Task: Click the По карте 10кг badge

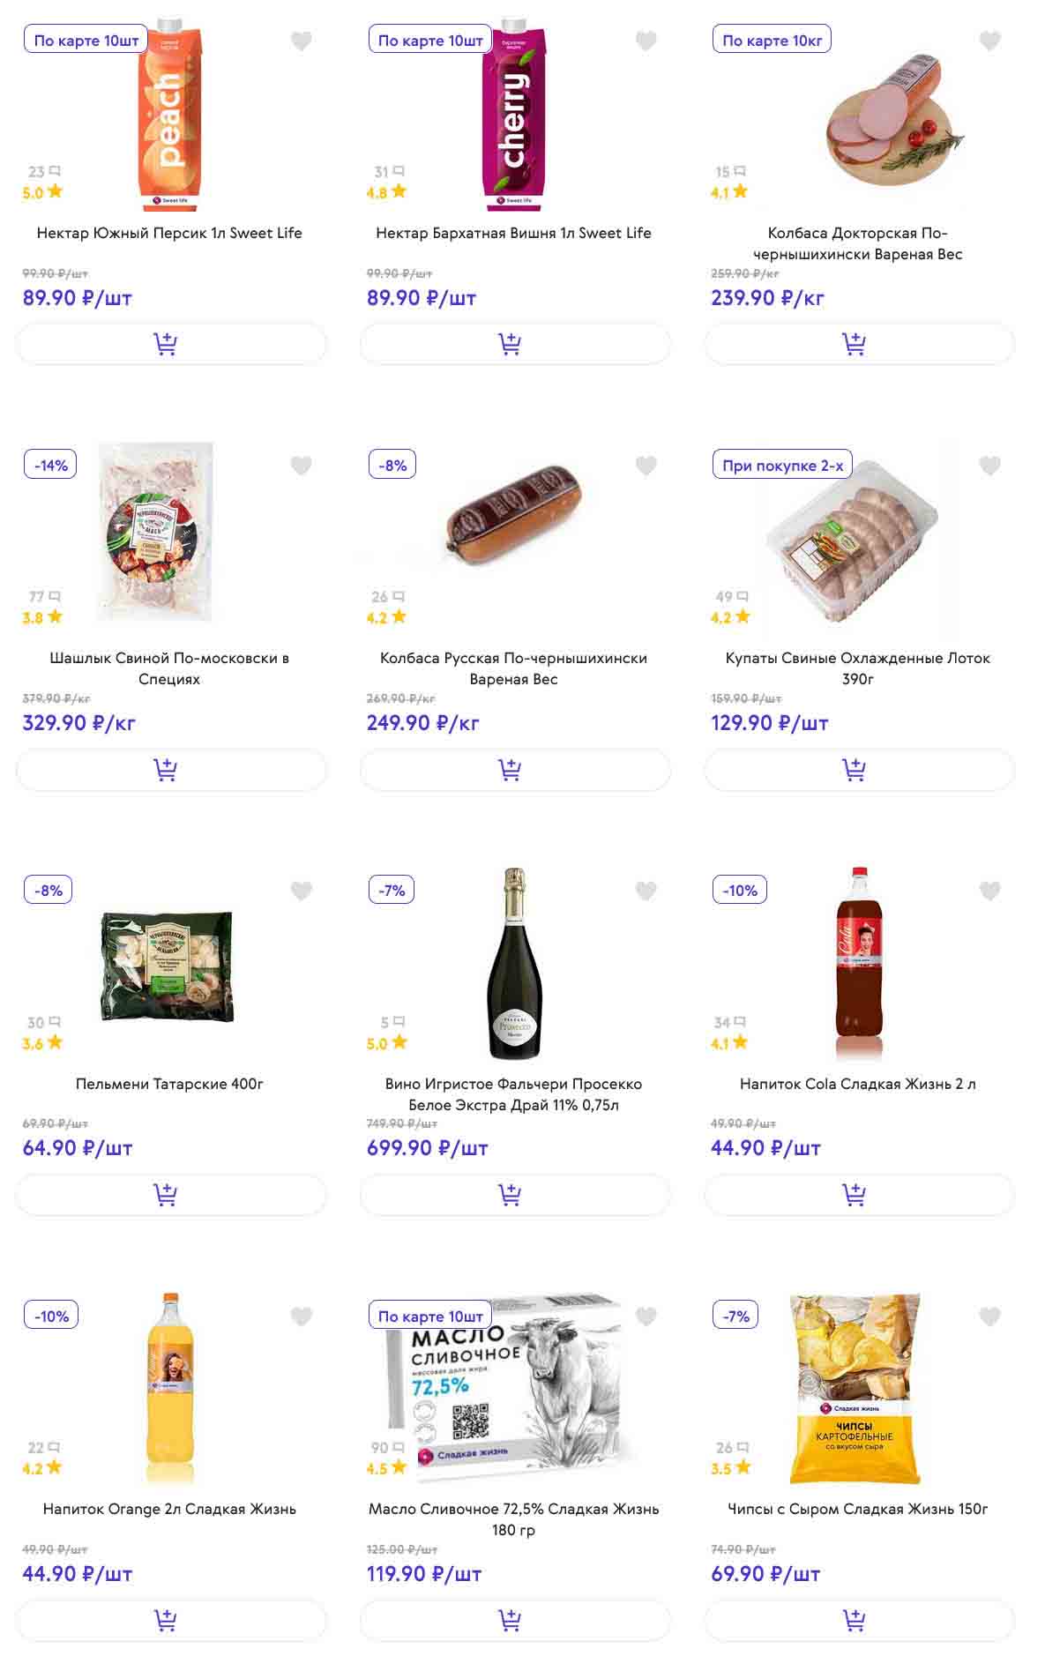Action: [x=772, y=41]
